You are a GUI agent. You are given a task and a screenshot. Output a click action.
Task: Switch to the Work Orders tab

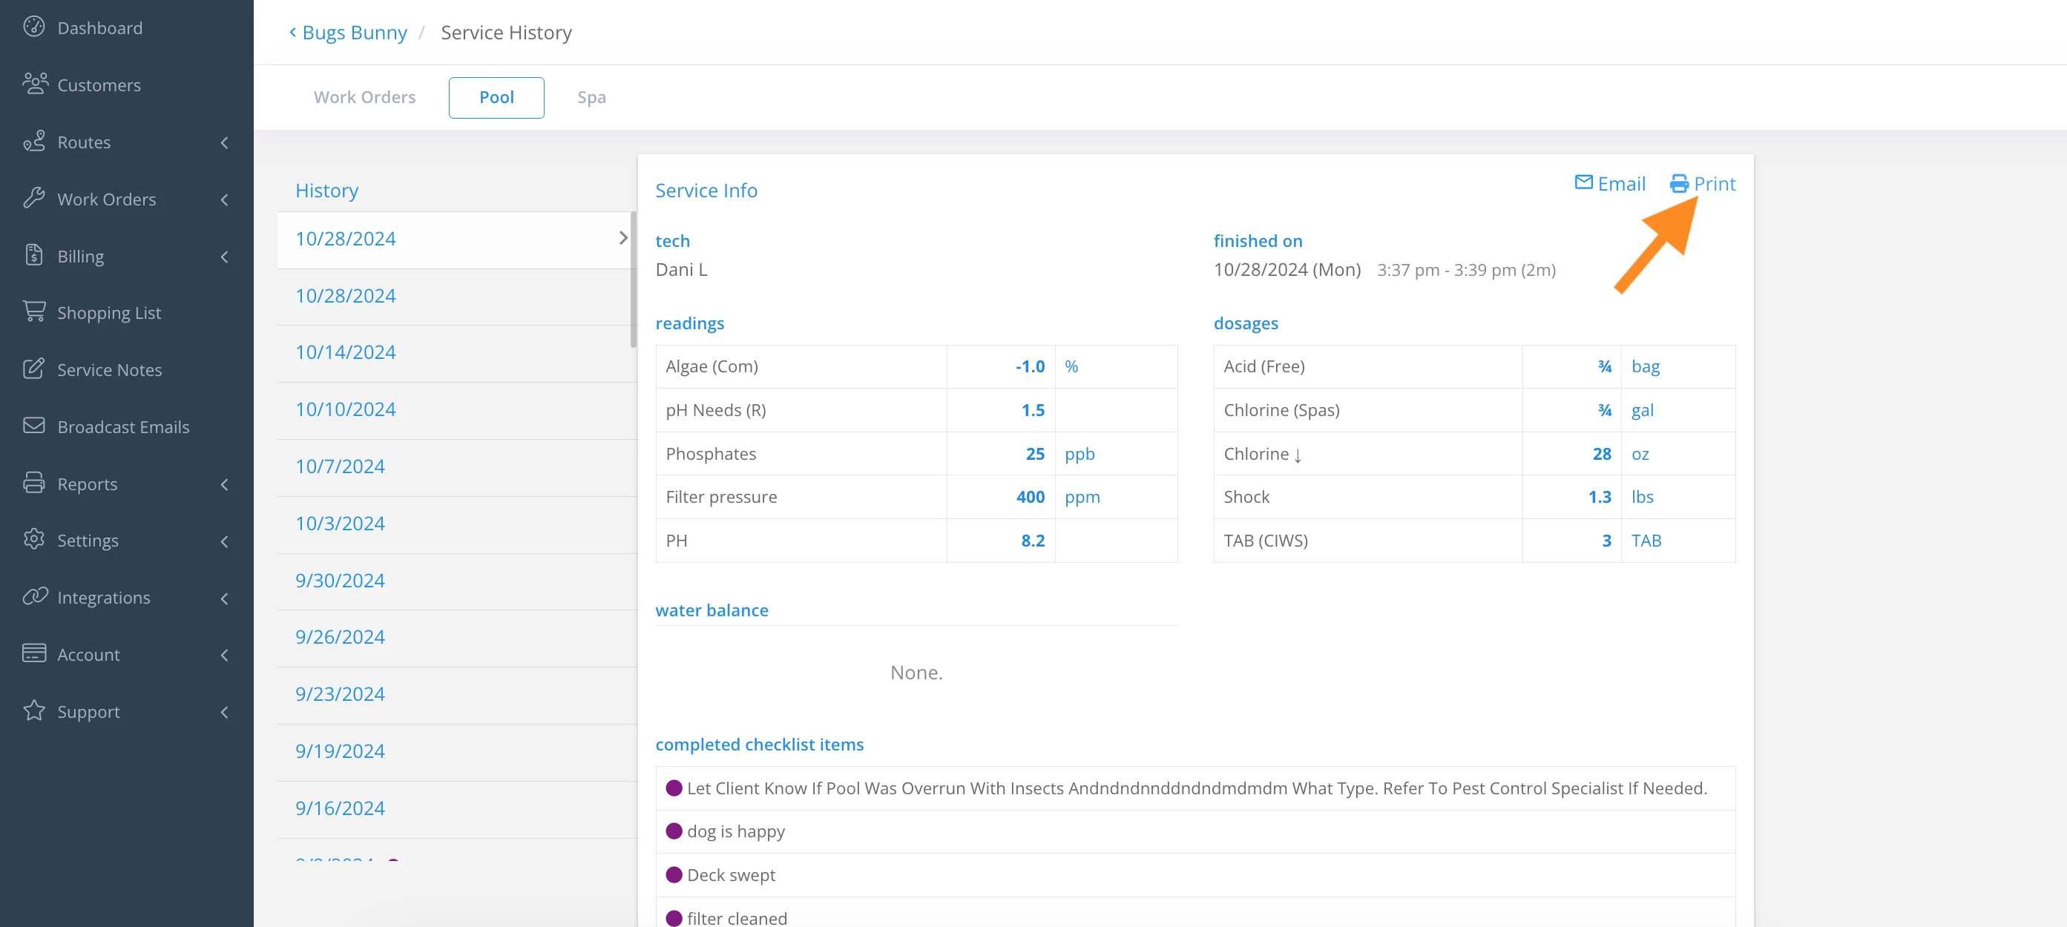tap(364, 97)
